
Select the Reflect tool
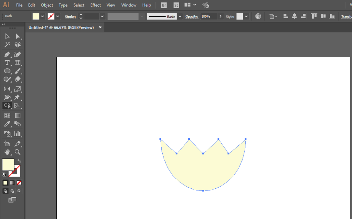click(x=7, y=89)
